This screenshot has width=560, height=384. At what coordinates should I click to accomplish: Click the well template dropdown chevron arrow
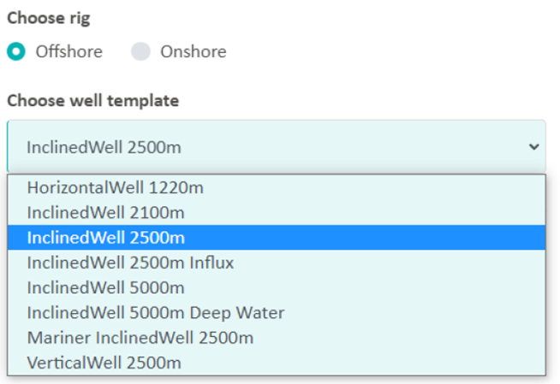pyautogui.click(x=534, y=147)
